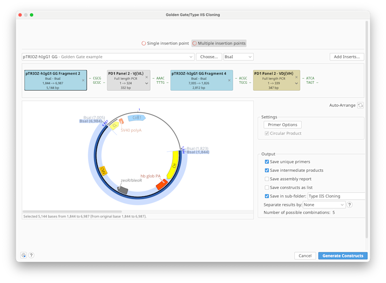Image resolution: width=386 pixels, height=283 pixels.
Task: Click in the sub-folder name text field
Action: [x=336, y=196]
